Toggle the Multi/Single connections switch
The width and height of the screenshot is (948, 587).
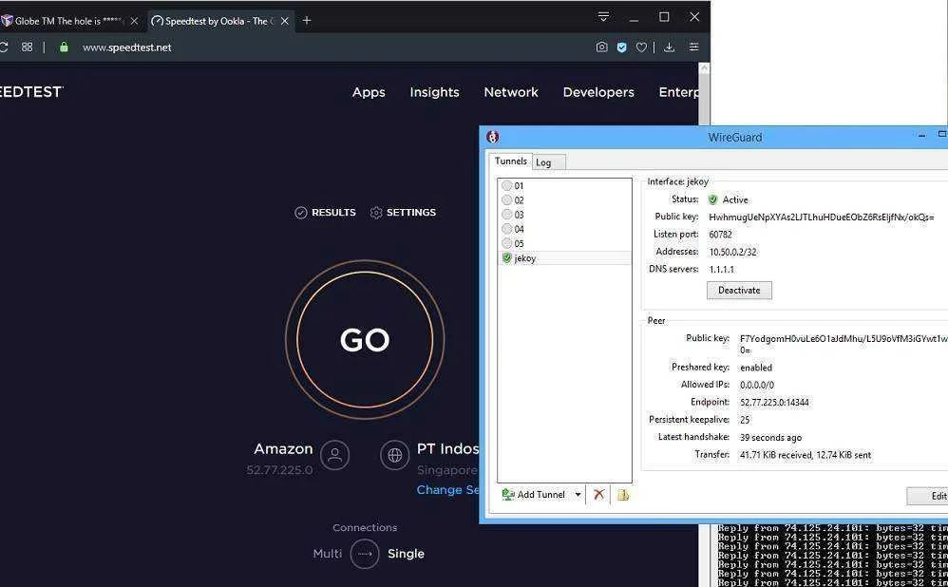365,553
